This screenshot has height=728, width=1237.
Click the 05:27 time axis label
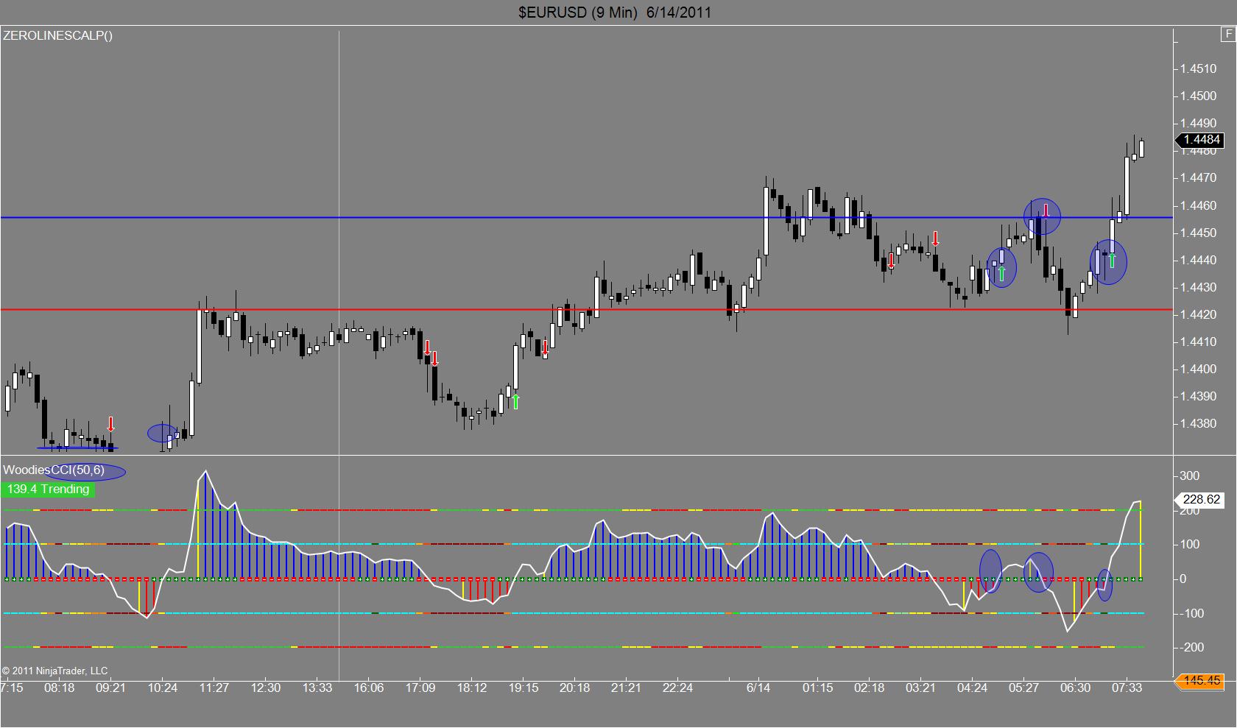click(1024, 688)
